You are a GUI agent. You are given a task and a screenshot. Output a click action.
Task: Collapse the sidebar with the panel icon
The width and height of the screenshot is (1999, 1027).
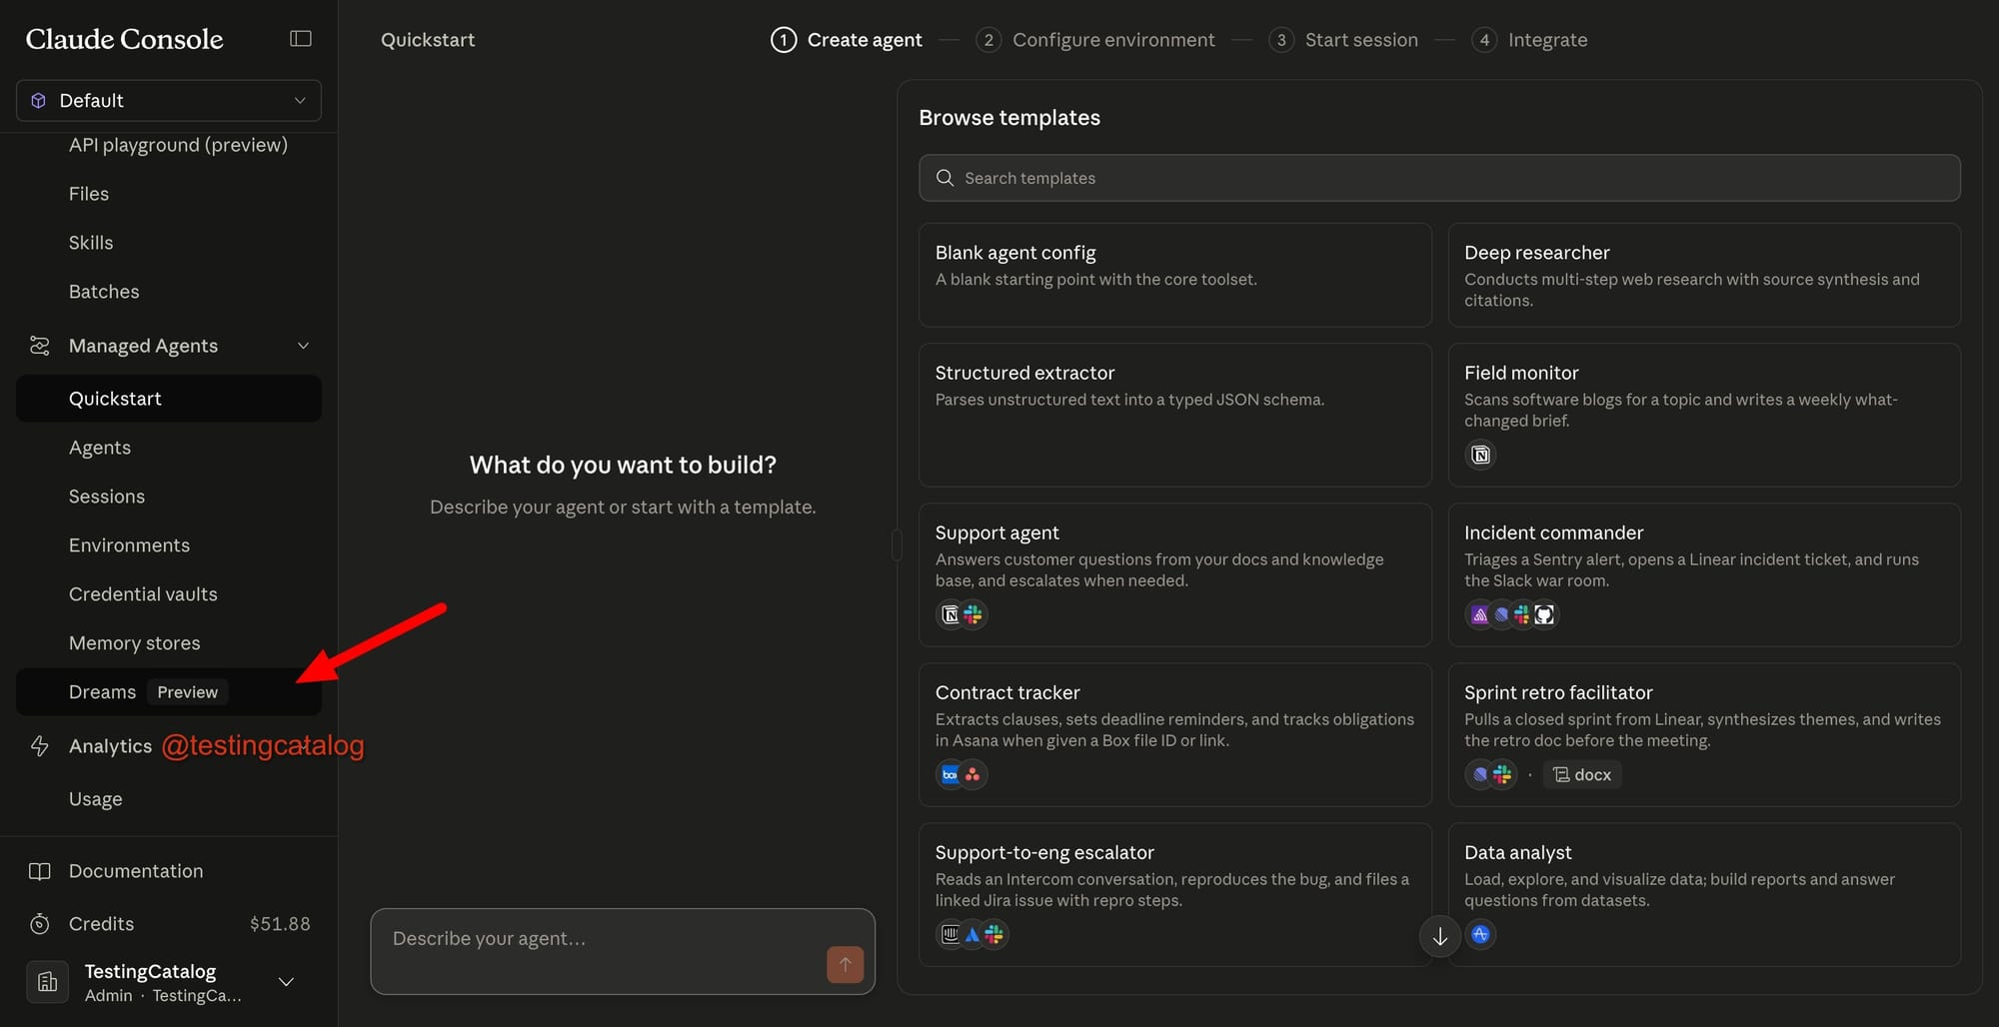[301, 39]
